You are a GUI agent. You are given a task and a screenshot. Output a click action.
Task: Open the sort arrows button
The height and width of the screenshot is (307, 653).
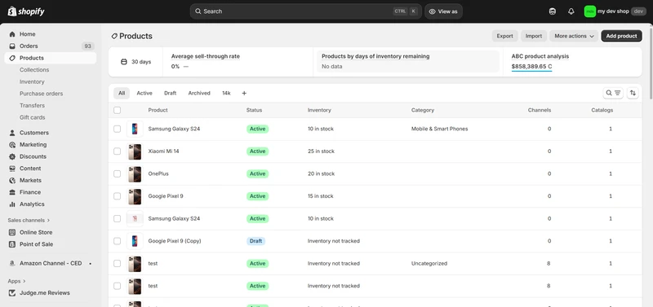(x=633, y=93)
